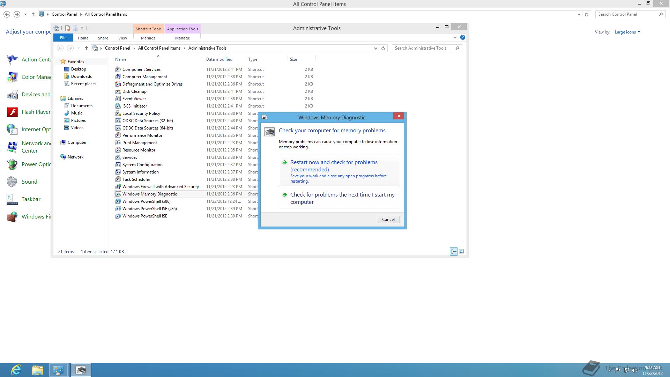Click the Power Options icon in Control Panel
The image size is (670, 377).
click(x=12, y=164)
